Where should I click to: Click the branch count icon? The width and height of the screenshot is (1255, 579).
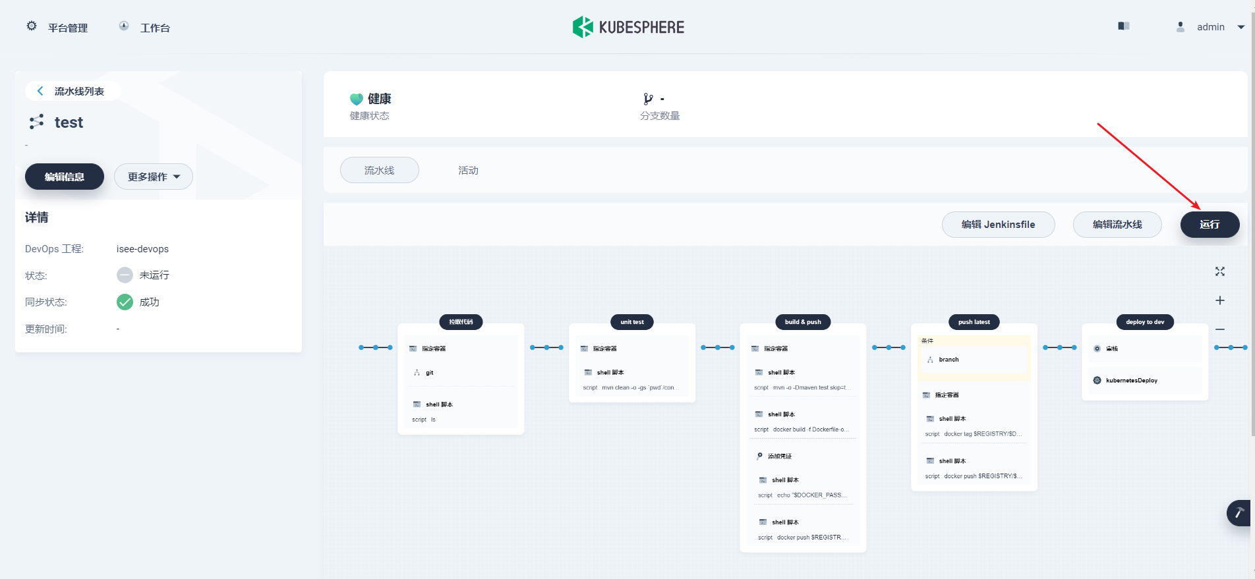[x=648, y=99]
